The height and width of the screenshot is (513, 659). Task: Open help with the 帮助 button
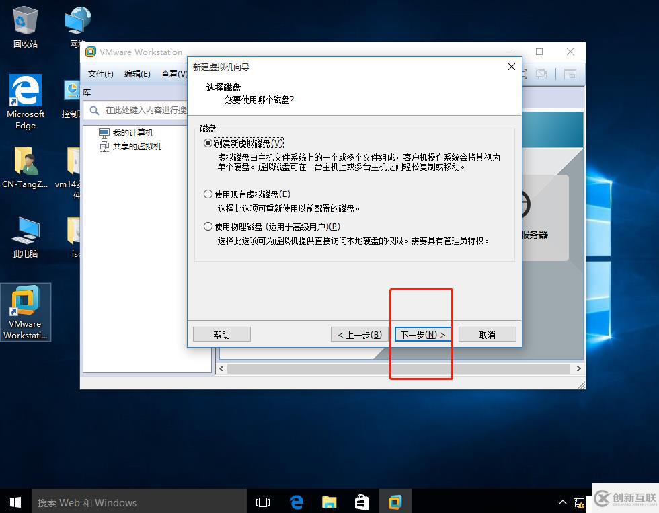tap(221, 334)
